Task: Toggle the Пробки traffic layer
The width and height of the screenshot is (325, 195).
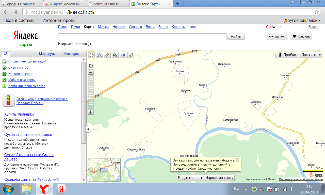Action: [287, 55]
